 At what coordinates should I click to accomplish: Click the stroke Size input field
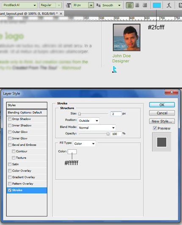tap(116, 114)
